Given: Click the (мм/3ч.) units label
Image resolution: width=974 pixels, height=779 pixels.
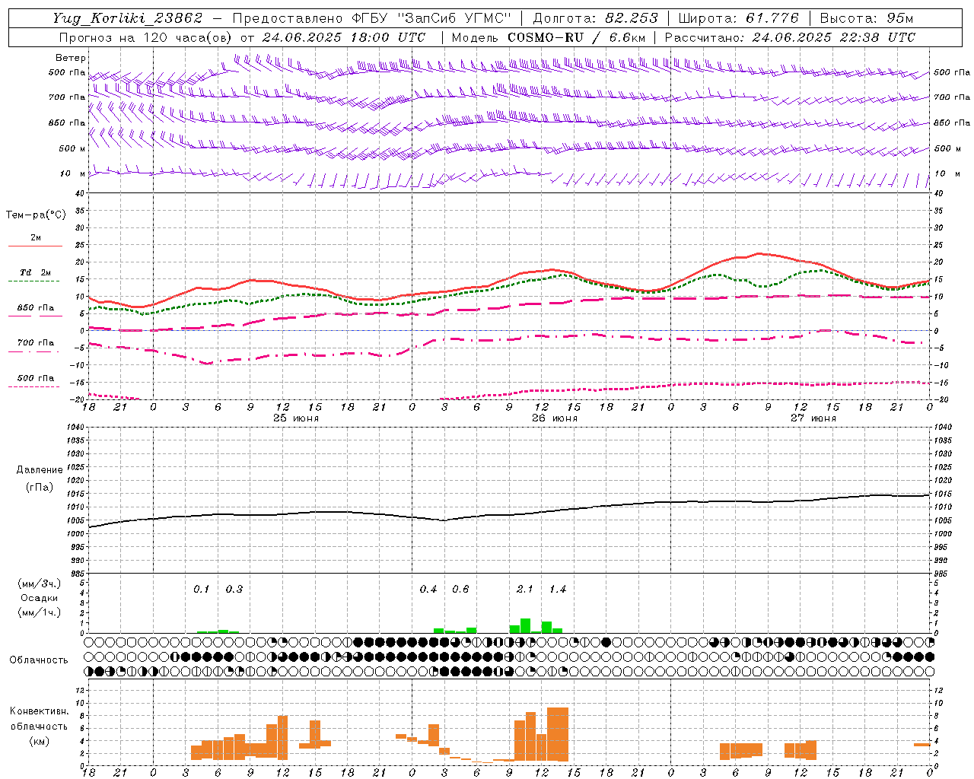Looking at the screenshot, I should tap(39, 583).
